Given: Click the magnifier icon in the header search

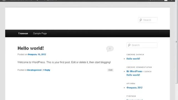Looking at the screenshot, I should pyautogui.click(x=141, y=20).
